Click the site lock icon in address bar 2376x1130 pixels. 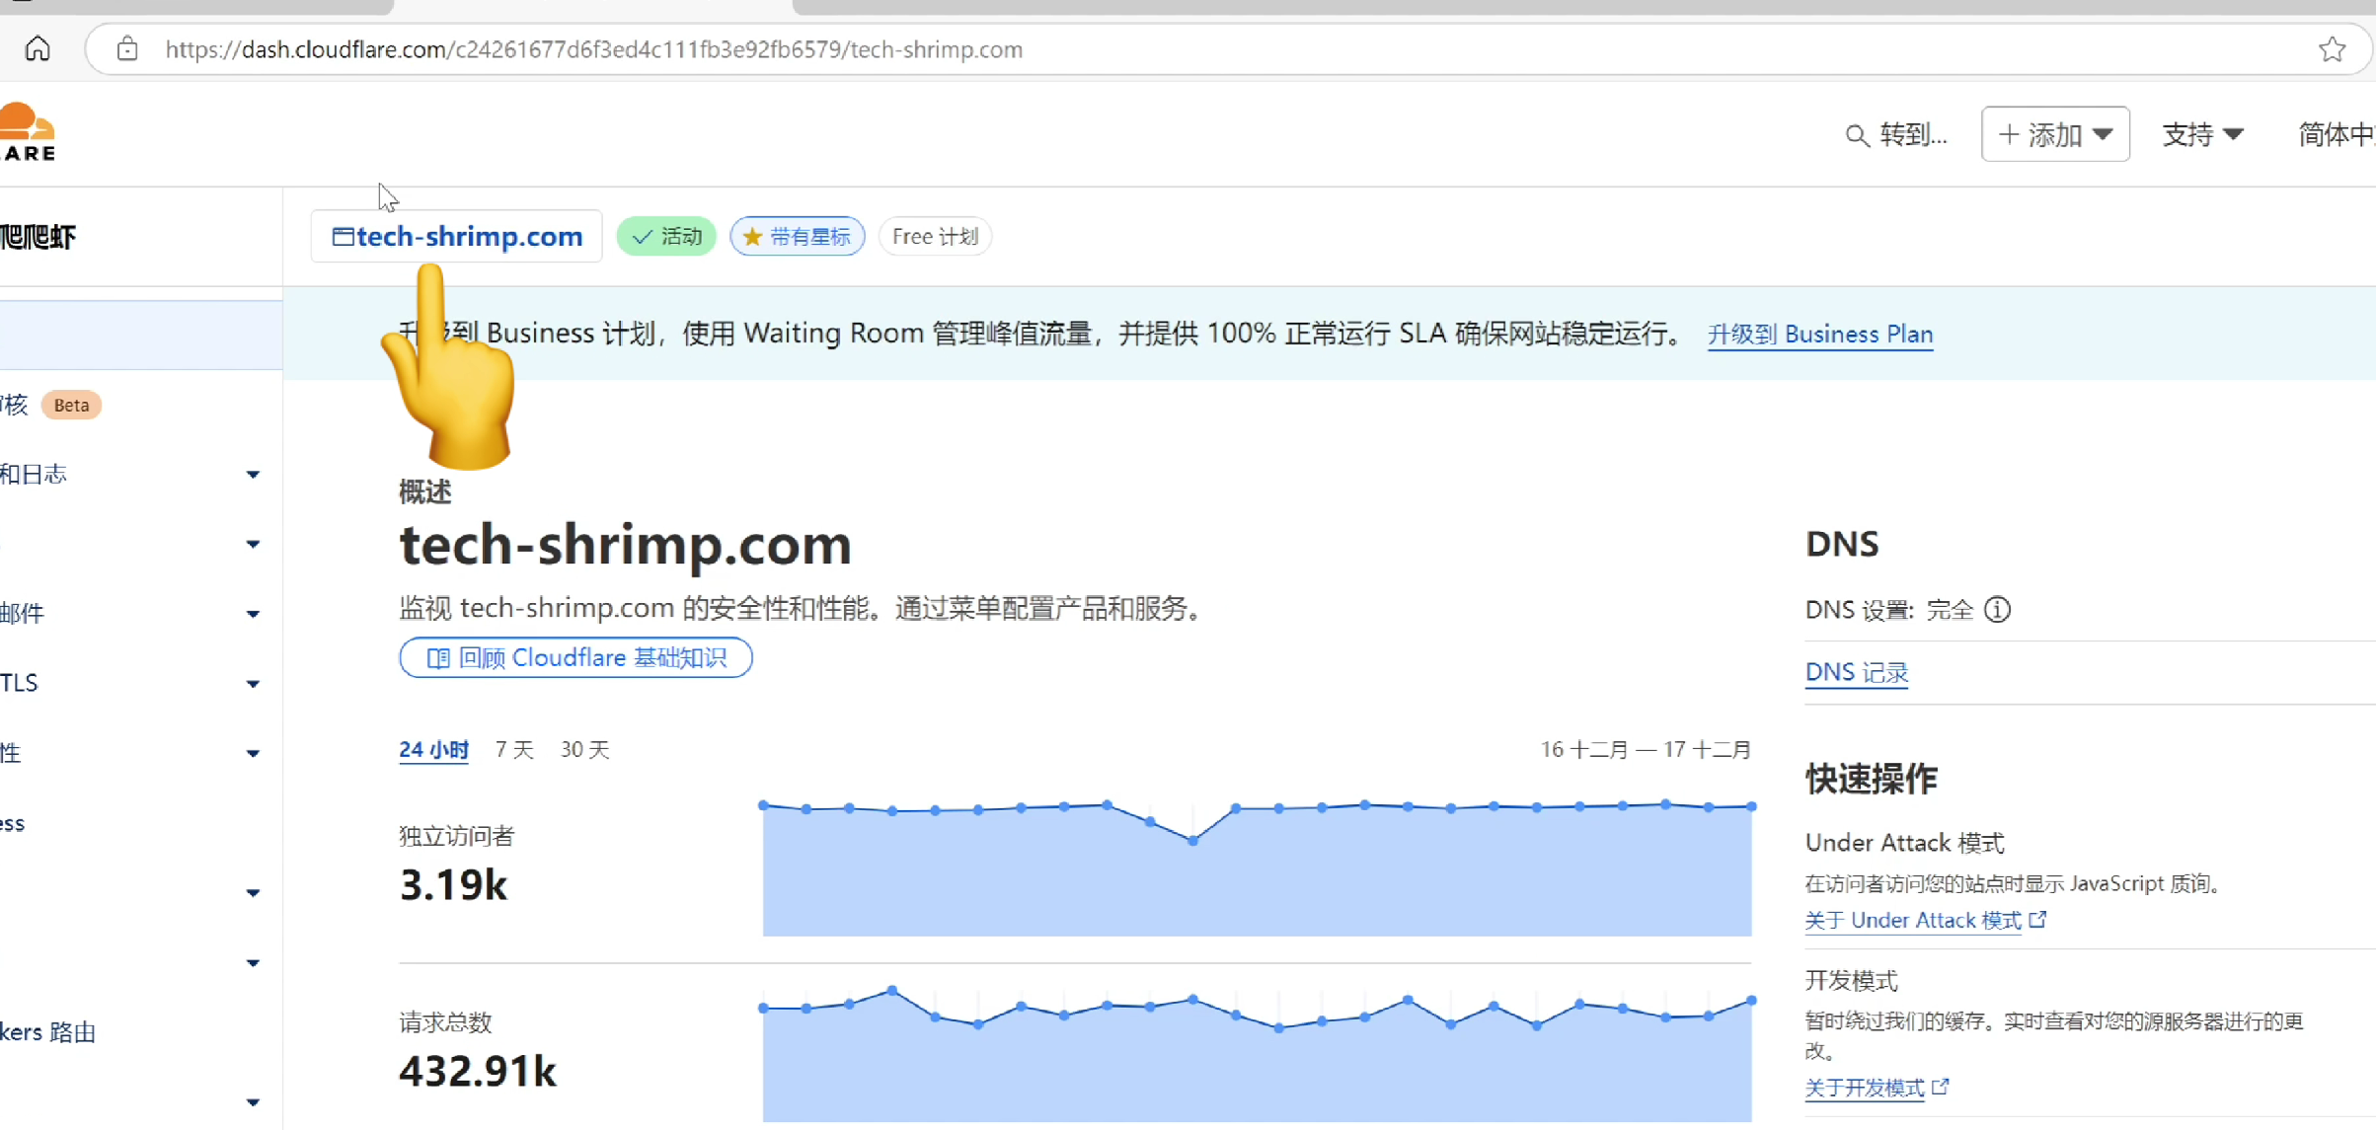point(127,49)
